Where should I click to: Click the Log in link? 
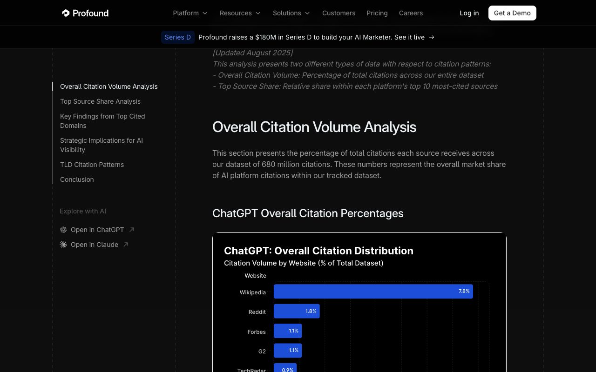469,13
